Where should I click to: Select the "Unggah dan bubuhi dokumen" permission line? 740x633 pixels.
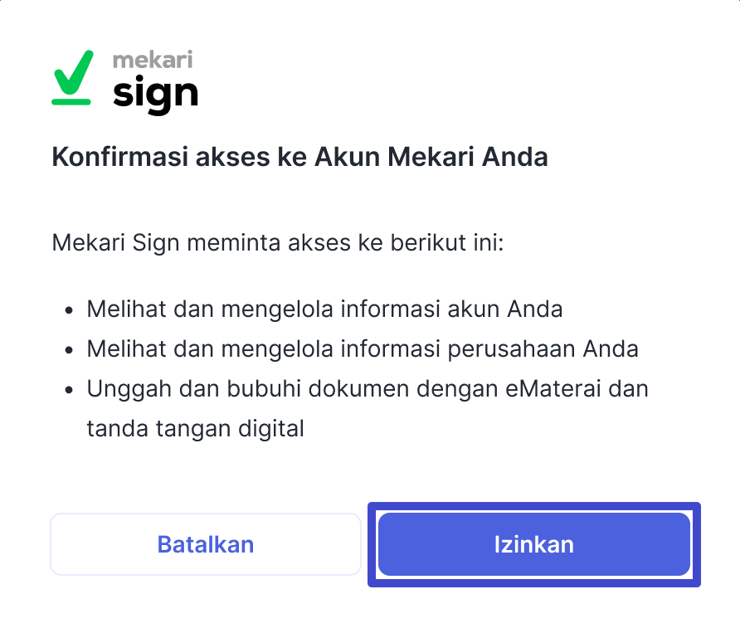tap(368, 389)
